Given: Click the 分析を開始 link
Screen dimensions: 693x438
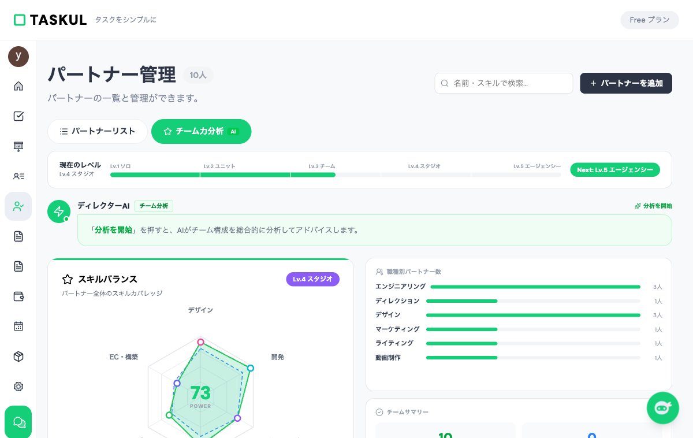Looking at the screenshot, I should [x=653, y=206].
